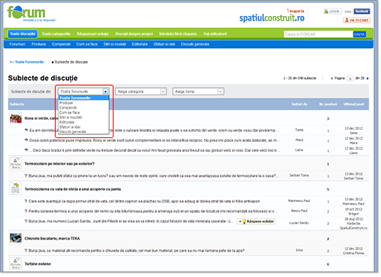This screenshot has height=277, width=381.
Task: Click 'Editoriale' in the blue forum bar
Action: coord(139,44)
